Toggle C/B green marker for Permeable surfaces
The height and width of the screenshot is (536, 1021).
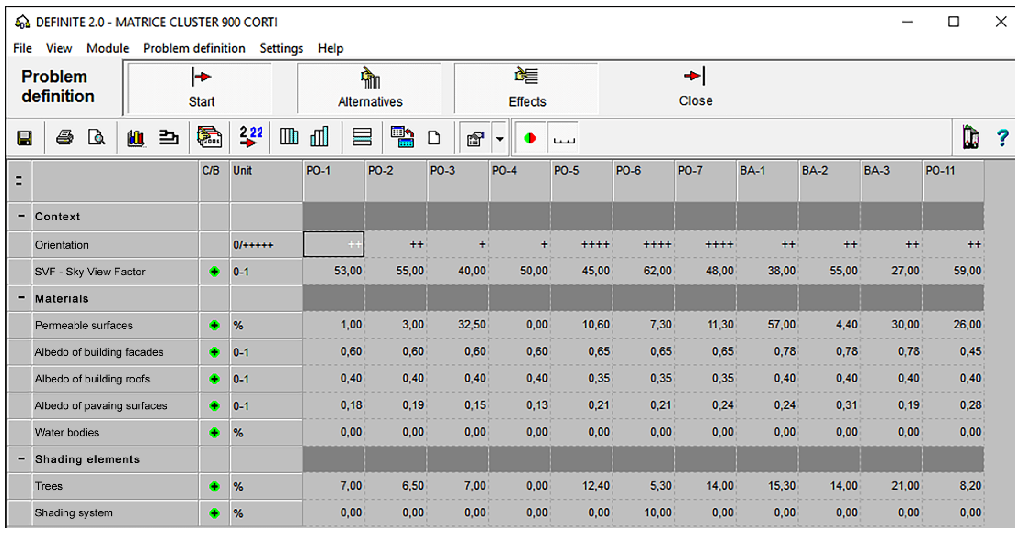point(214,325)
